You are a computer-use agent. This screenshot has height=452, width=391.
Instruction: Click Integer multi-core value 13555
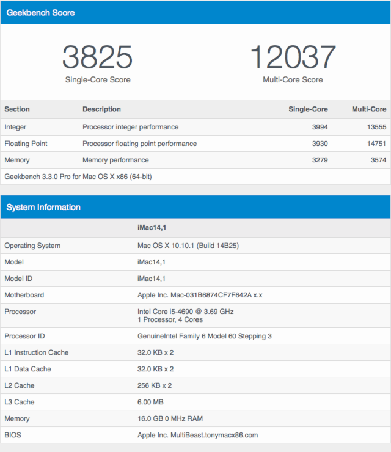(376, 127)
